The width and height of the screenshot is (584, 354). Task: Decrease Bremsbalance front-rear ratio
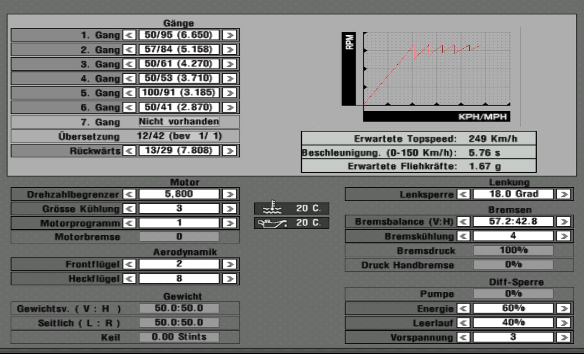pyautogui.click(x=463, y=222)
